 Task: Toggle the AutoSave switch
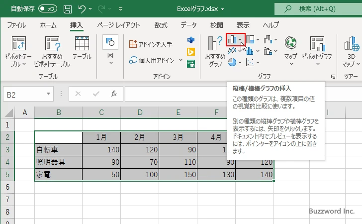48,9
